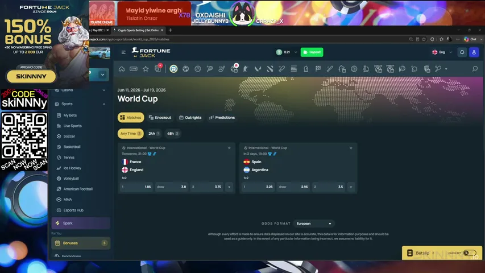Select the tennis racket icon in the icon bar

(210, 69)
